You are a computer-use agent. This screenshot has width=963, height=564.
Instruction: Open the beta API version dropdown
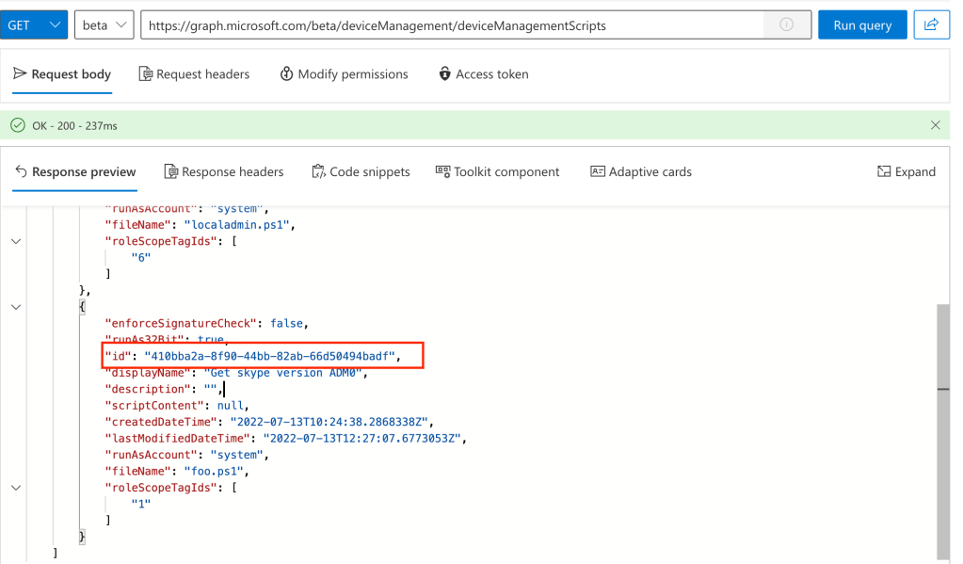coord(104,25)
